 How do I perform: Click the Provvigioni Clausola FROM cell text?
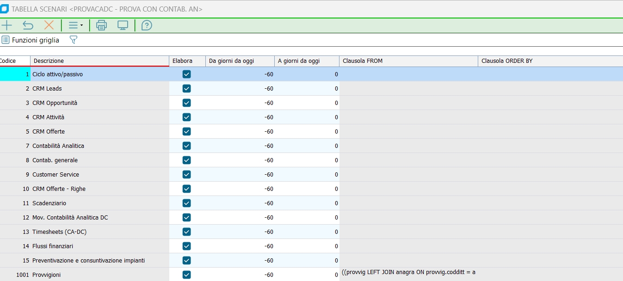pyautogui.click(x=408, y=272)
